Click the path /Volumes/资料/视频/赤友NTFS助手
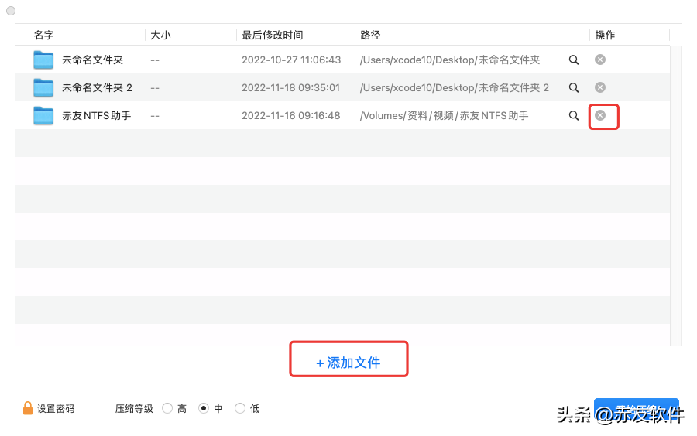Screen dimensions: 697x436 click(x=444, y=116)
